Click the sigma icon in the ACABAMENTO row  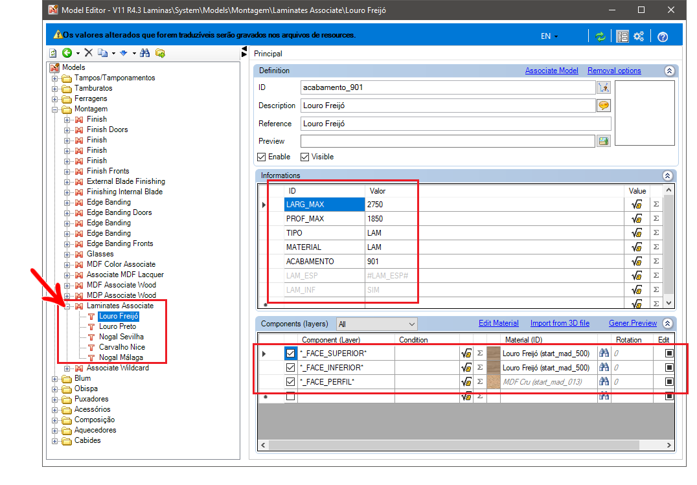[x=656, y=262]
